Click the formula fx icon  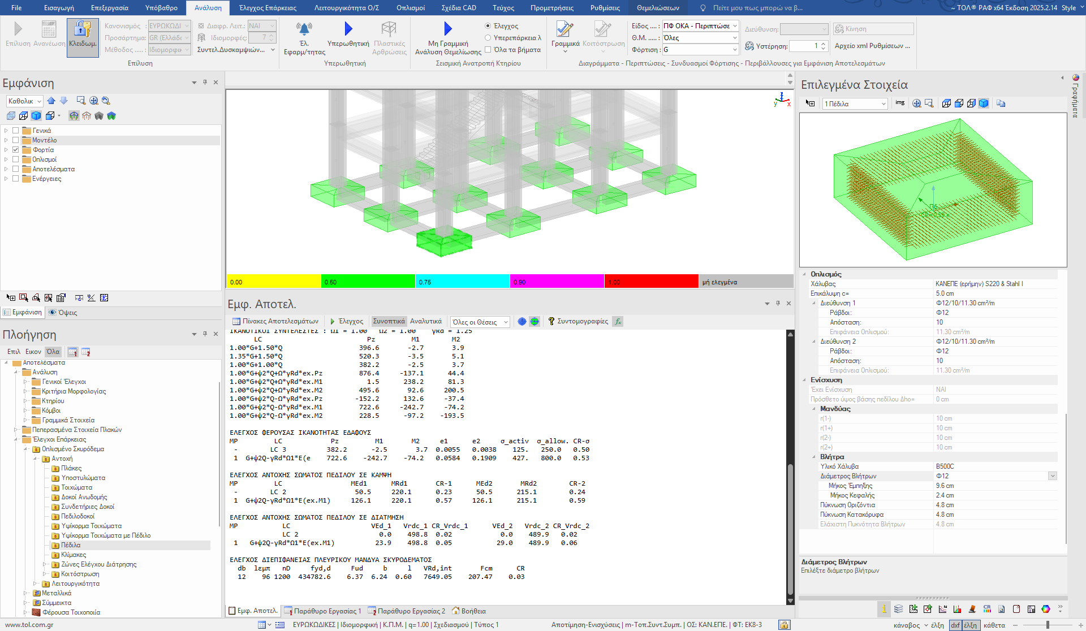[618, 321]
